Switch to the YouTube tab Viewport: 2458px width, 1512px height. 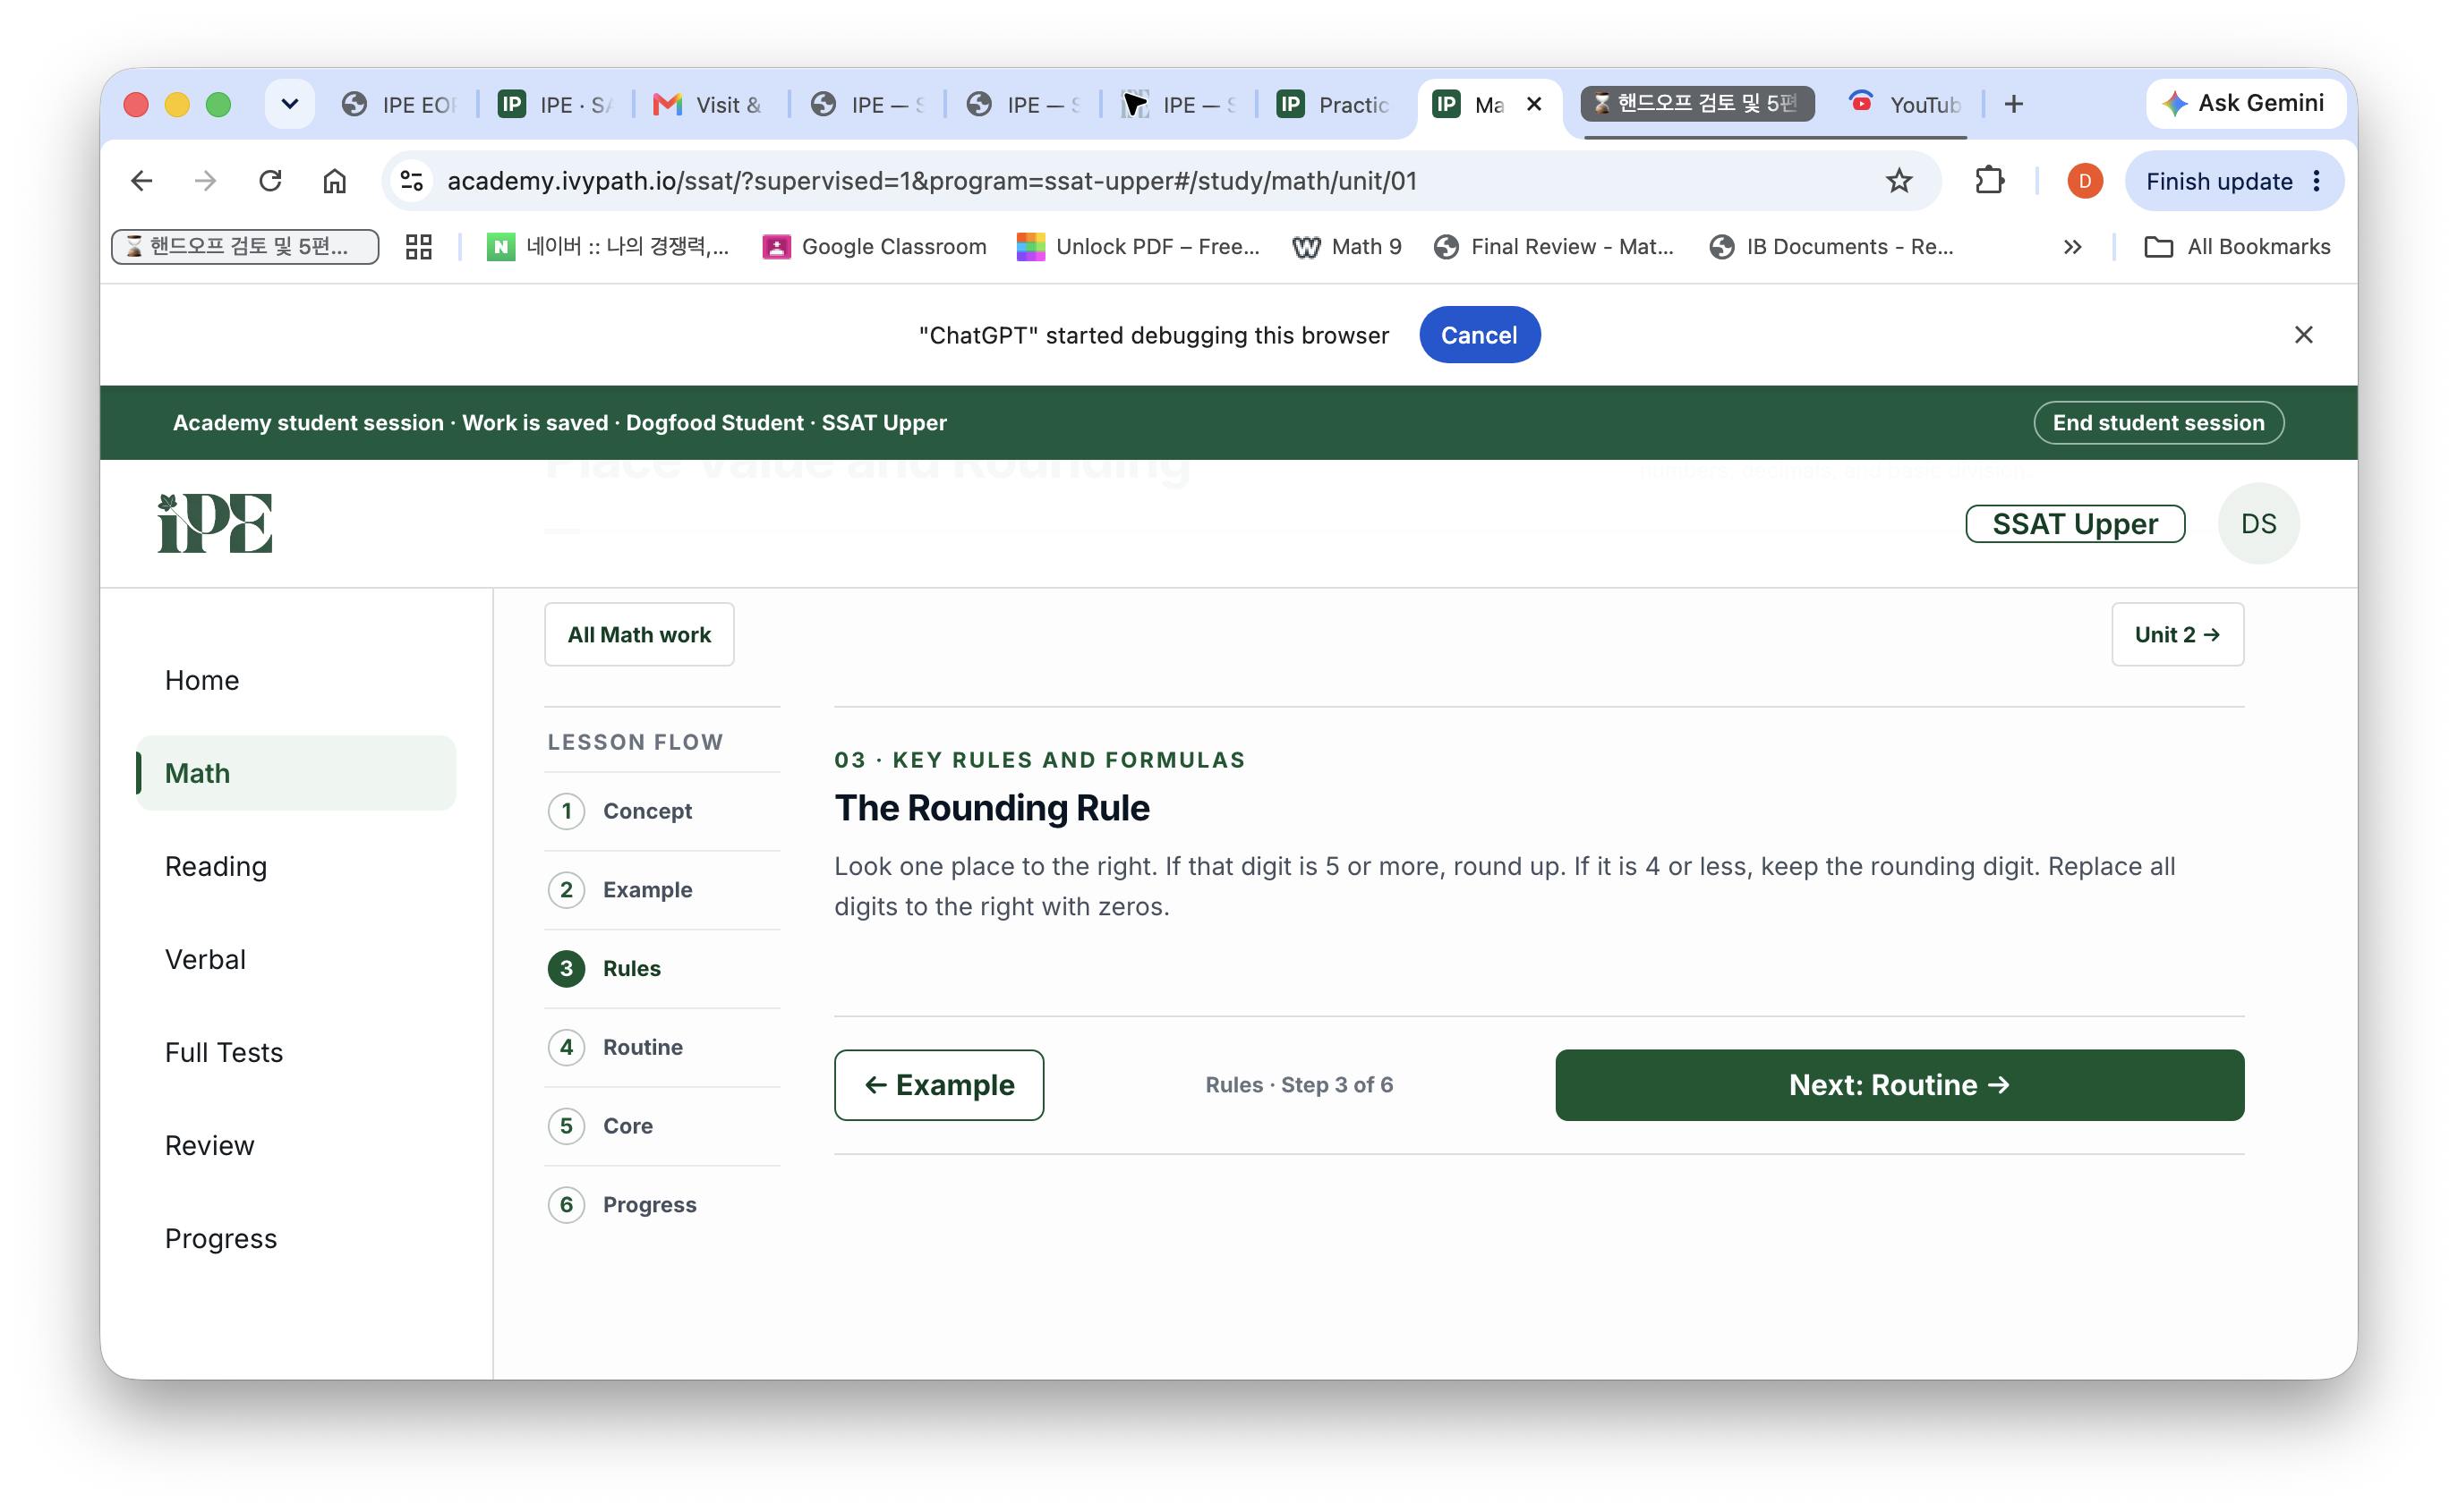click(x=1904, y=104)
